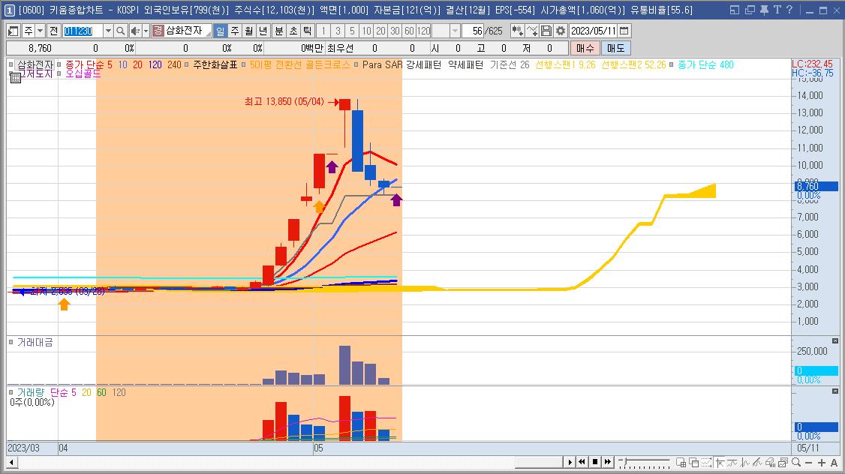Open the calendar date picker icon
This screenshot has height=474, width=845.
(x=624, y=31)
